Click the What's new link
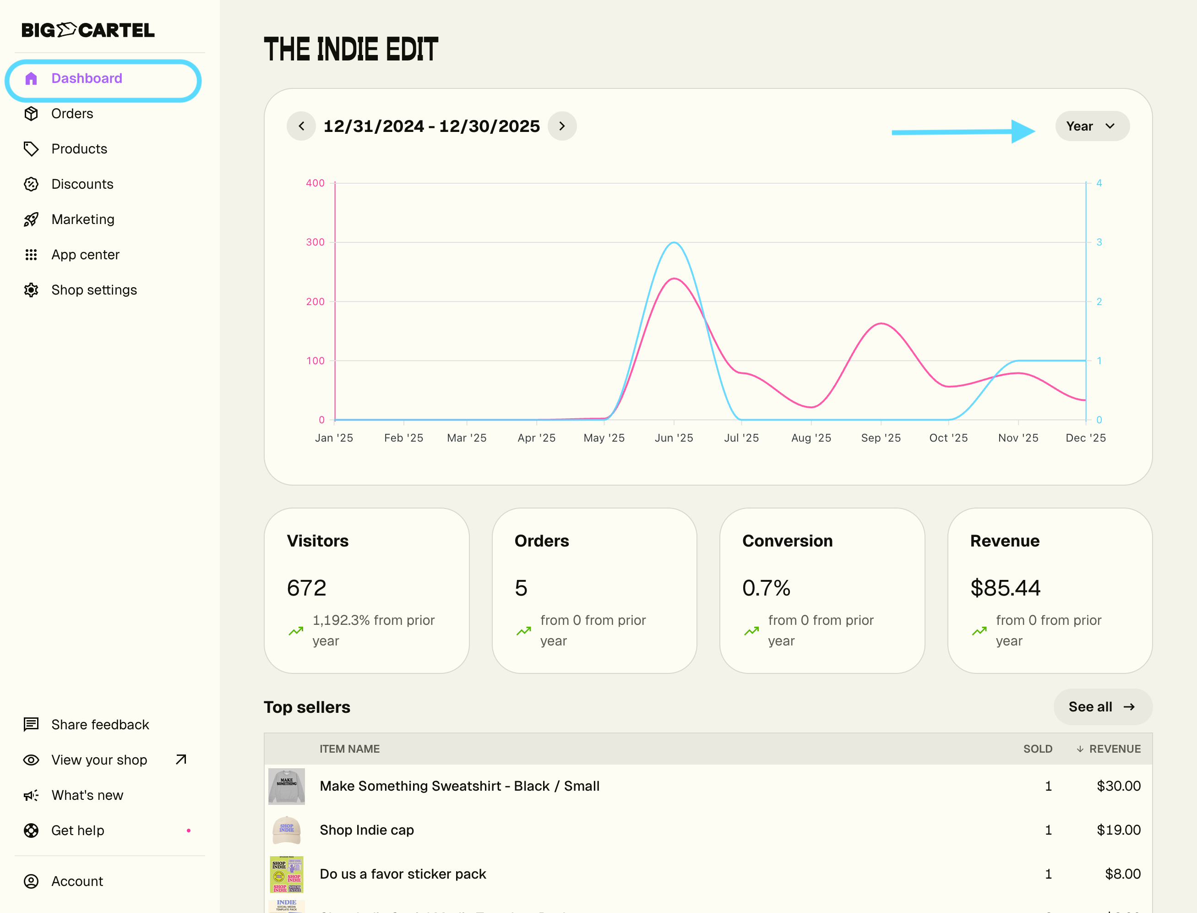1197x913 pixels. point(87,795)
